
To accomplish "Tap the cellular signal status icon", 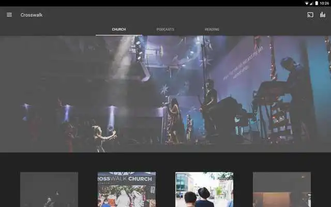I will tap(311, 3).
